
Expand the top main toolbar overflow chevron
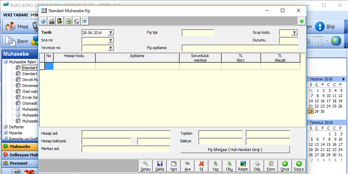346,22
